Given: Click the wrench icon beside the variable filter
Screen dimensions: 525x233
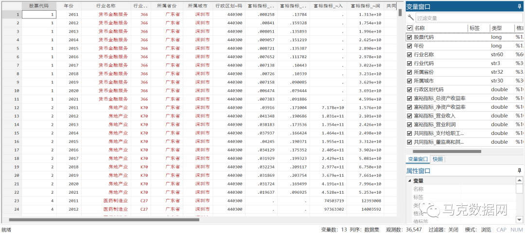Looking at the screenshot, I should point(410,17).
